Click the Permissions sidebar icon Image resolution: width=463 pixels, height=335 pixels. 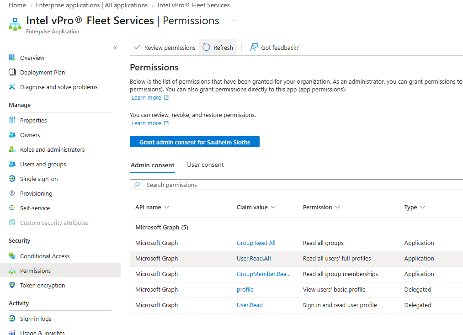click(12, 271)
